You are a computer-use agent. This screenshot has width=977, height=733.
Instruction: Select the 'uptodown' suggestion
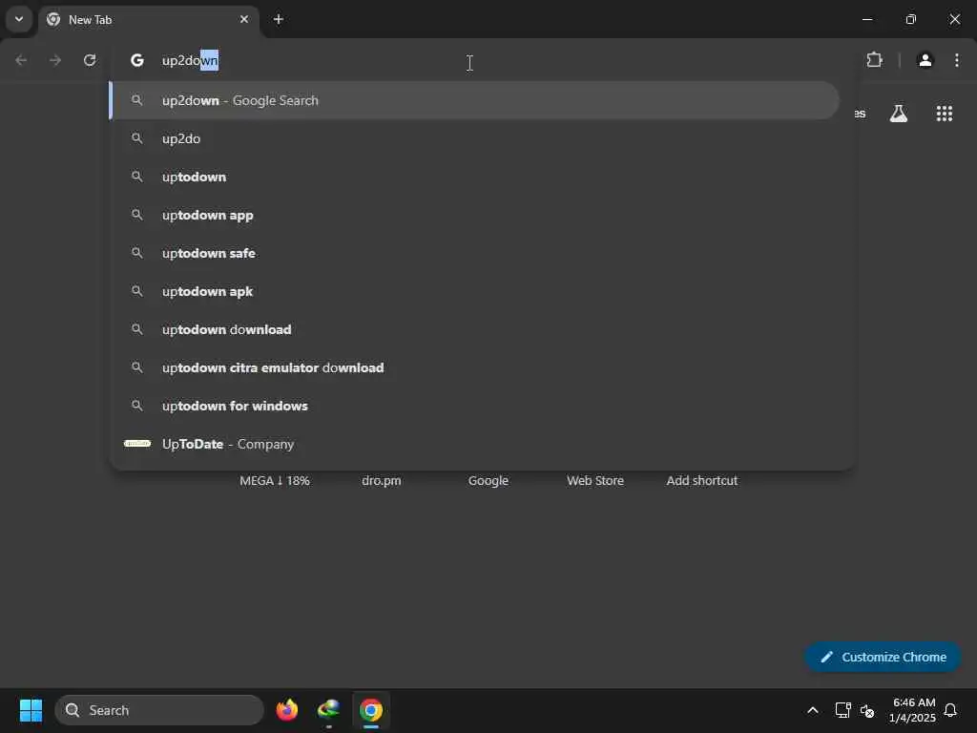point(473,177)
